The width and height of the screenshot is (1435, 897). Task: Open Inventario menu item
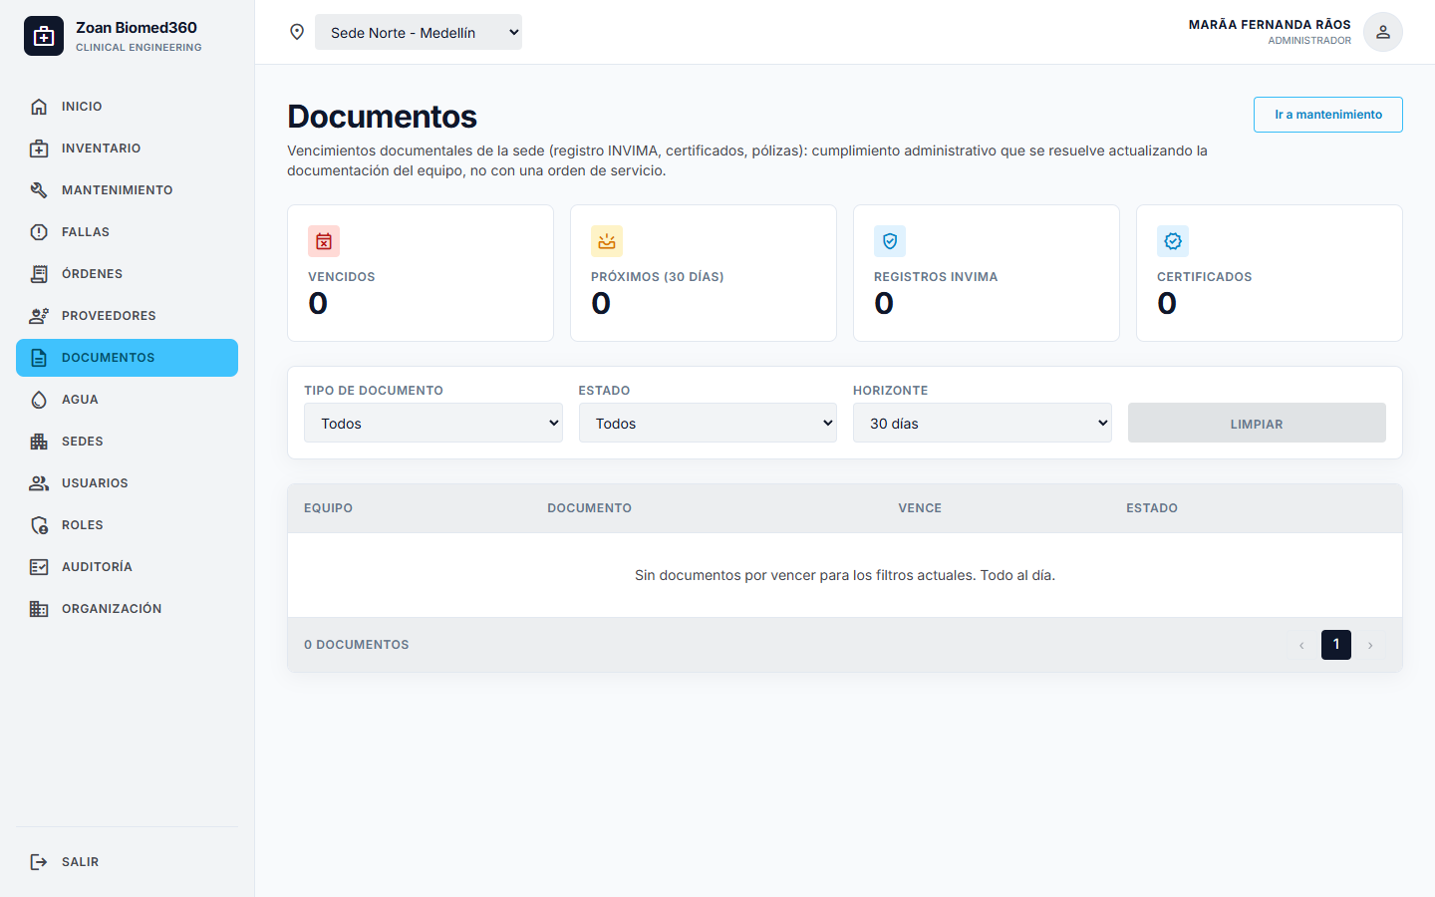click(x=127, y=149)
